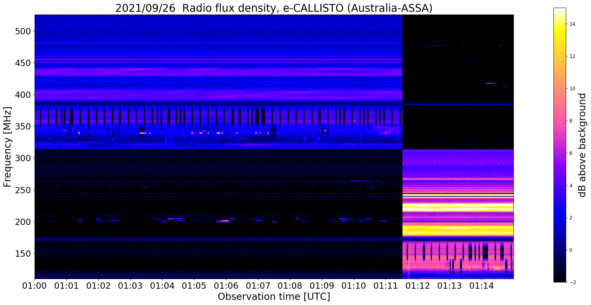The width and height of the screenshot is (591, 305).
Task: Click the colorbar tick label 14
Action: pyautogui.click(x=572, y=24)
